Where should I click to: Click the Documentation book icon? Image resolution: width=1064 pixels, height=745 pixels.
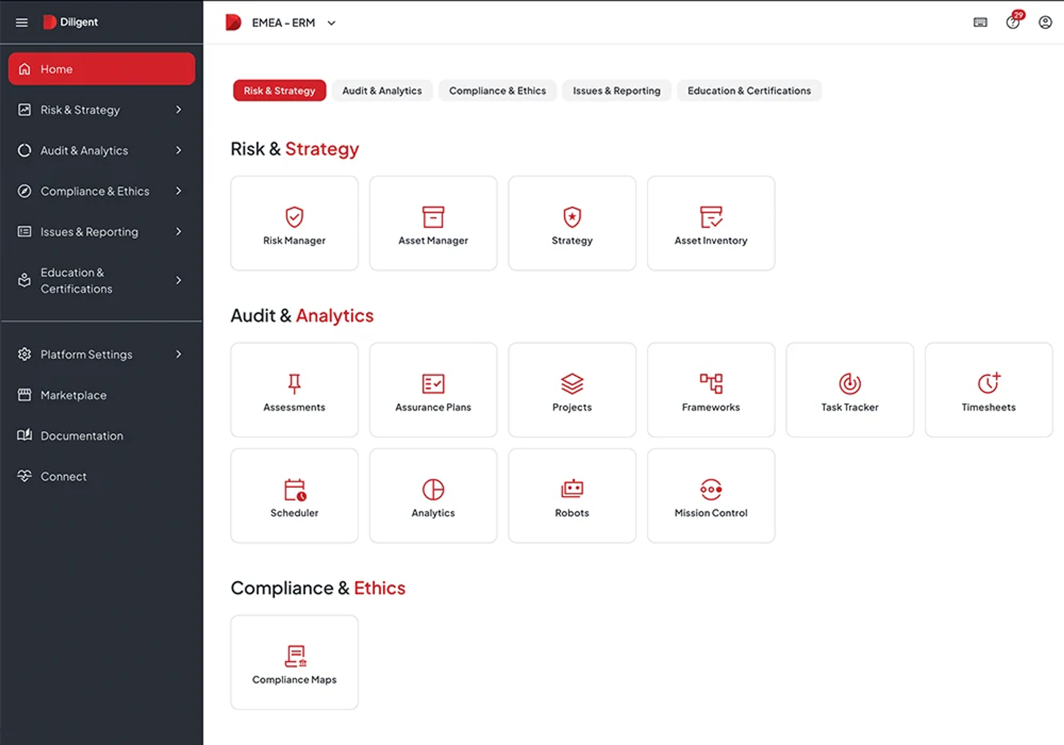click(x=24, y=435)
